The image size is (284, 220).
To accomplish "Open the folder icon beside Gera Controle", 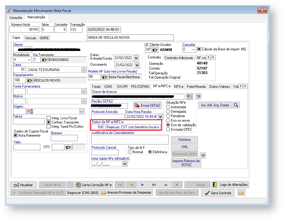I will pyautogui.click(x=241, y=193).
